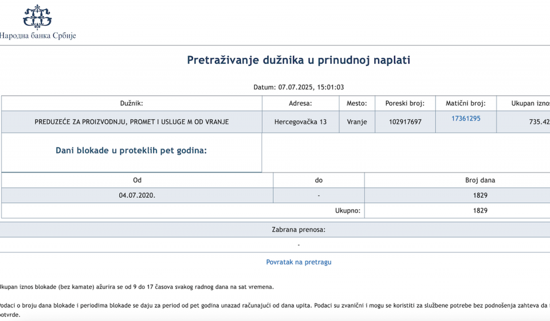Click the Podaci o broju dana blokade paragraph
The width and height of the screenshot is (550, 321).
[x=275, y=310]
